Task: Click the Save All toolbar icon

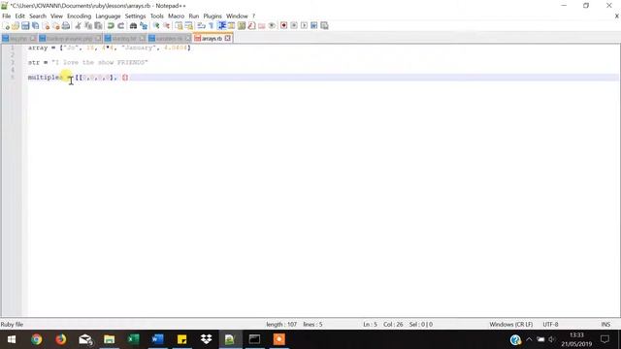Action: click(35, 26)
